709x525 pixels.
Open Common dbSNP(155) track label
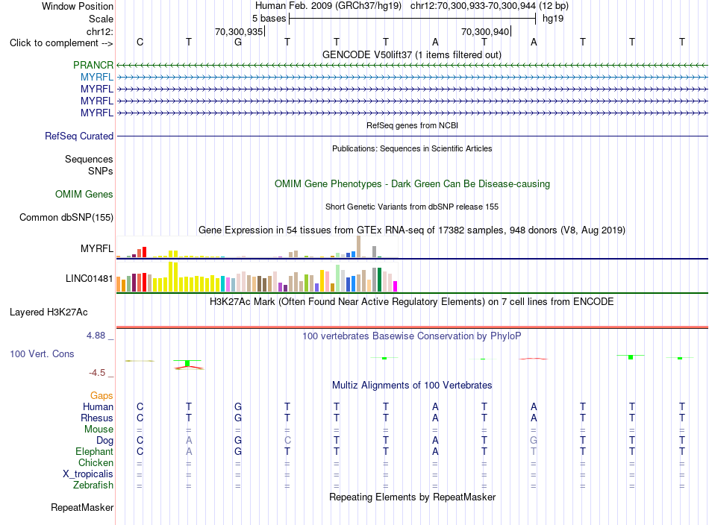[66, 217]
